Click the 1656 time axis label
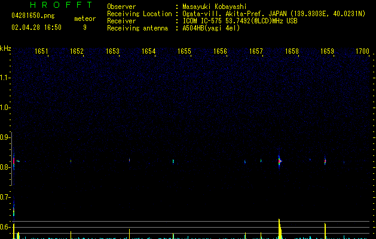 click(x=220, y=51)
